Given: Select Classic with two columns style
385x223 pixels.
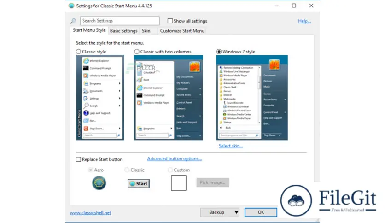Looking at the screenshot, I should 137,52.
